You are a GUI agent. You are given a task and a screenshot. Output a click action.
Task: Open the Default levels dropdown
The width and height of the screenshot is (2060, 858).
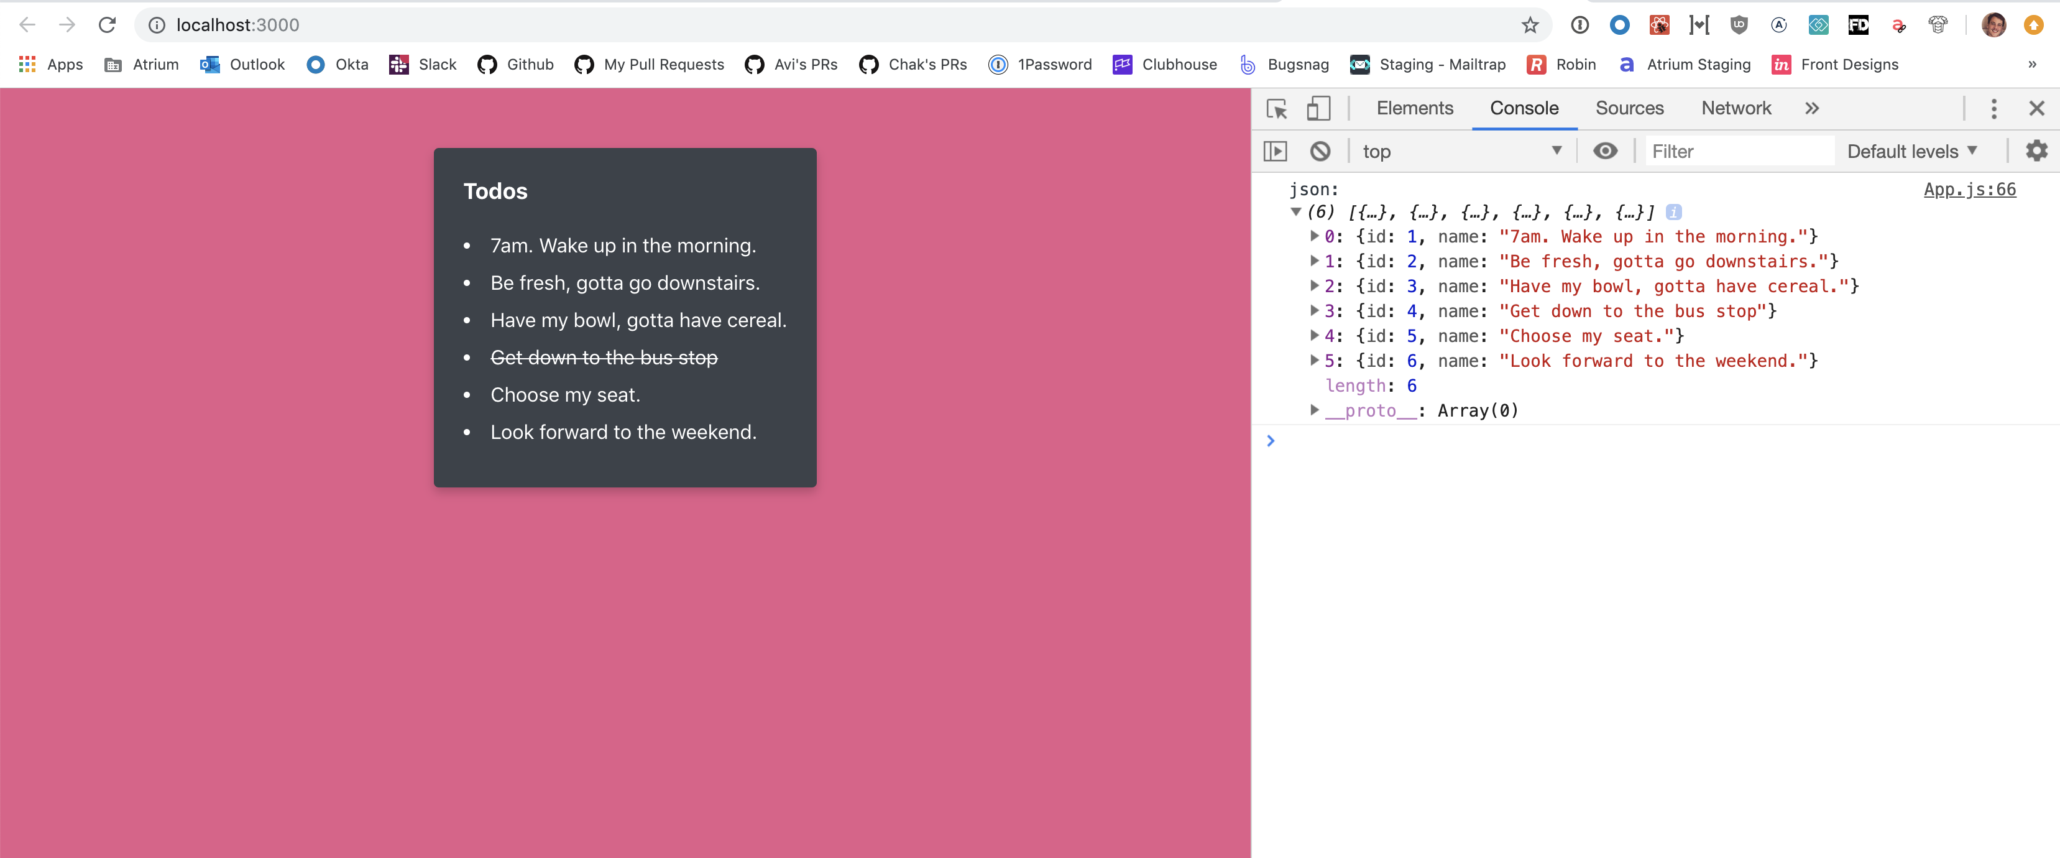(1911, 151)
